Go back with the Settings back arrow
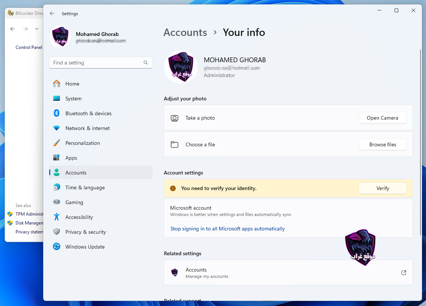This screenshot has height=306, width=426. [52, 13]
